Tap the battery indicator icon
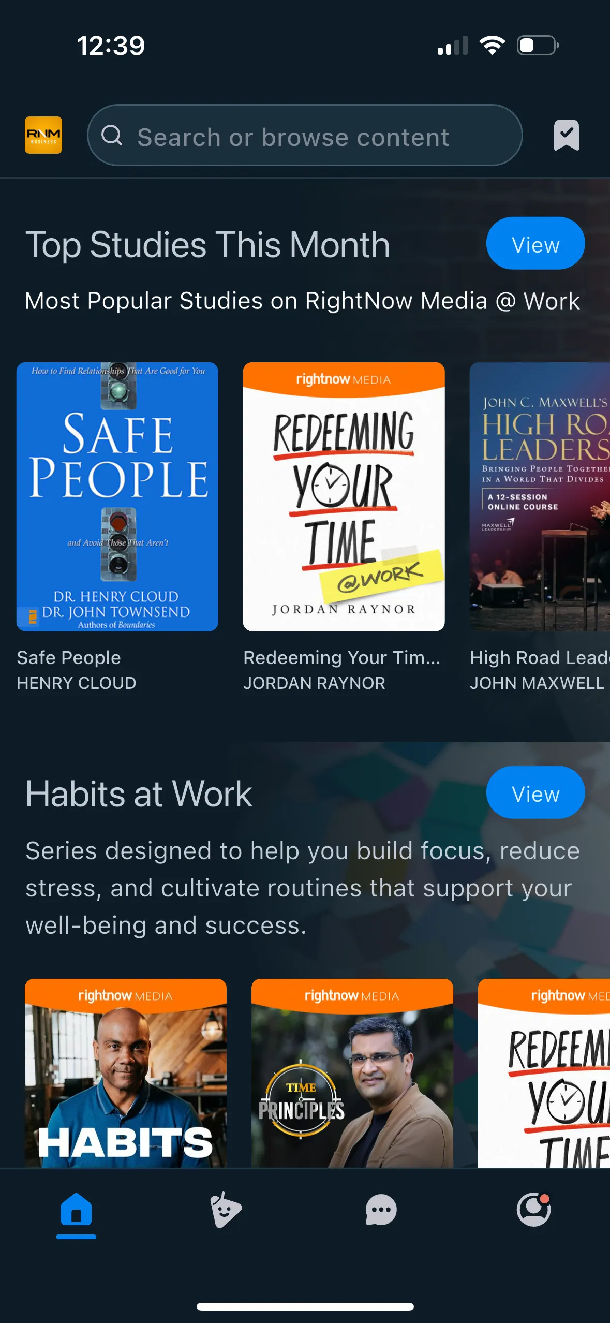The height and width of the screenshot is (1323, 610). pos(538,46)
